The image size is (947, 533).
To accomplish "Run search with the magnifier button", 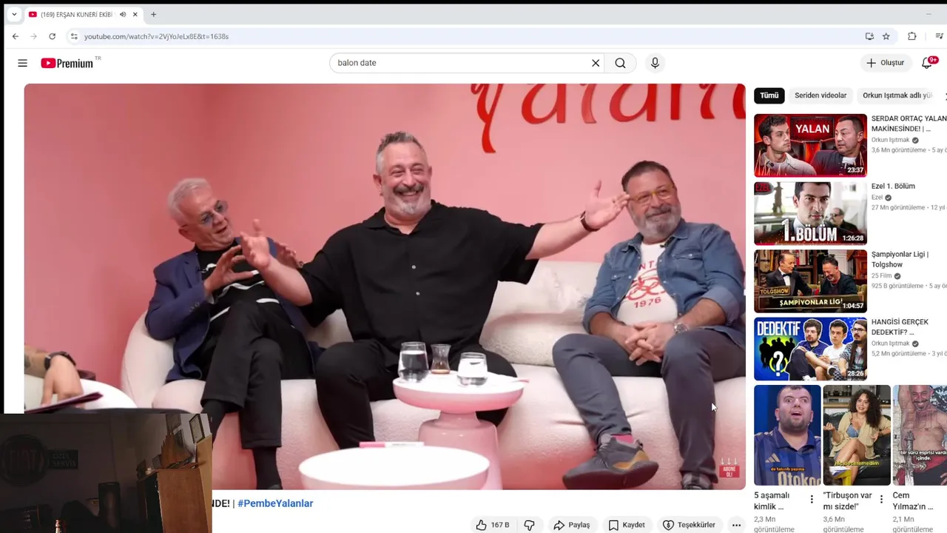I will click(x=620, y=63).
